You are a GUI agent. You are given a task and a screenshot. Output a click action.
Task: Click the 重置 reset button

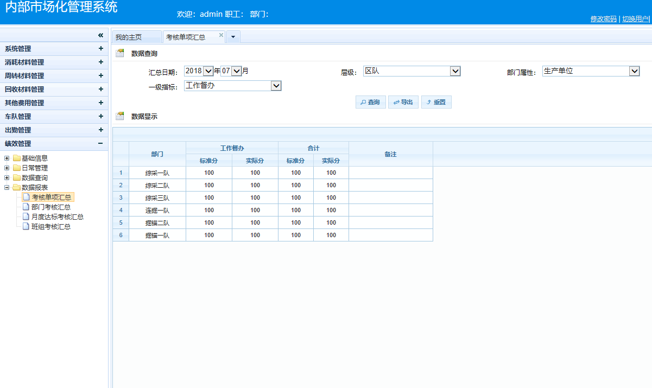click(436, 102)
